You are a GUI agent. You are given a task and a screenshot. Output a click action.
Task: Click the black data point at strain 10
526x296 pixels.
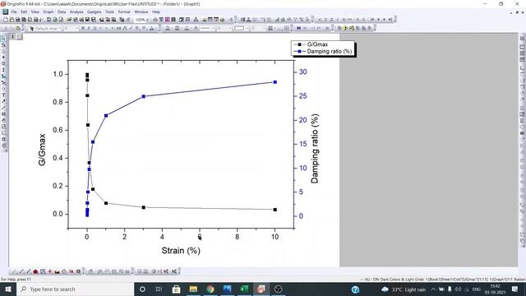275,210
